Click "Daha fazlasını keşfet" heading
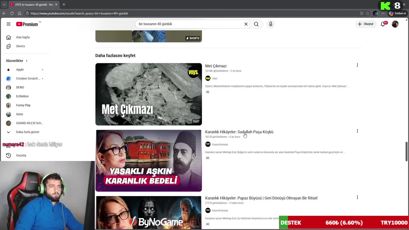Image resolution: width=409 pixels, height=230 pixels. point(115,56)
